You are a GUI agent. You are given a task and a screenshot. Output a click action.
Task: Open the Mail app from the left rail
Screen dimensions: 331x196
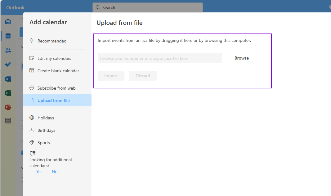8,21
